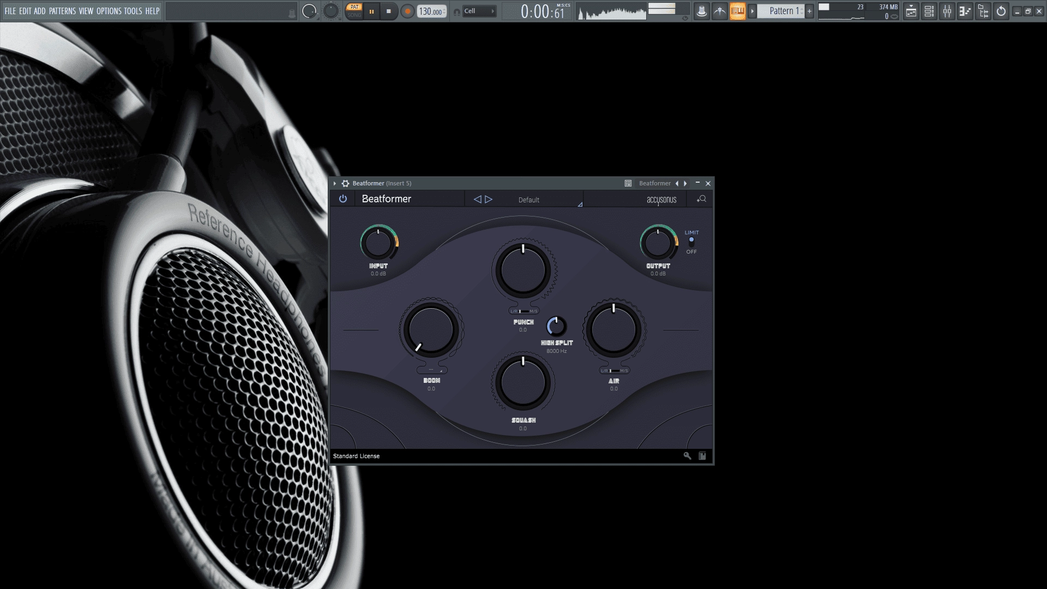Open plugin preset grid icon

[x=628, y=183]
